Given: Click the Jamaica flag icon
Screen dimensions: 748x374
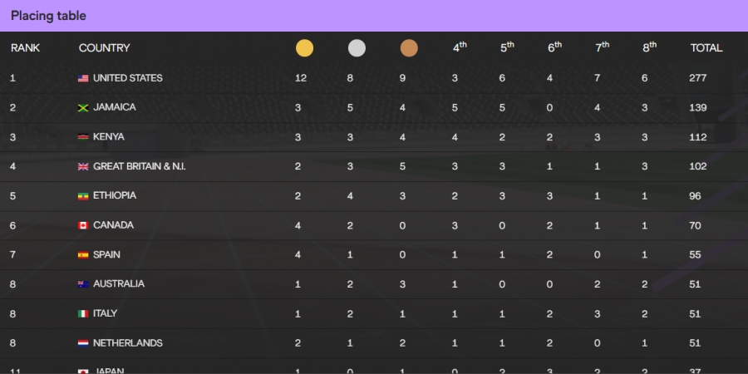Looking at the screenshot, I should (x=83, y=108).
